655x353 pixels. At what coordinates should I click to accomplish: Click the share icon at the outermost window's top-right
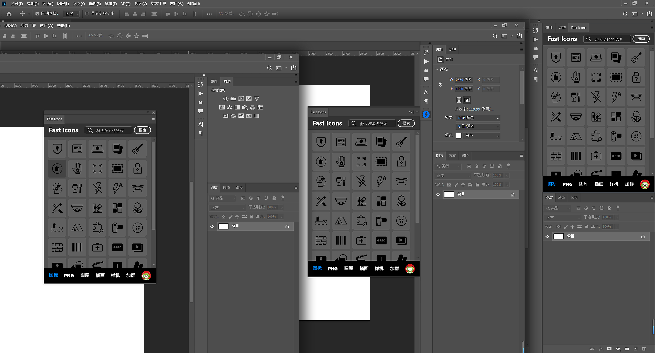(649, 14)
